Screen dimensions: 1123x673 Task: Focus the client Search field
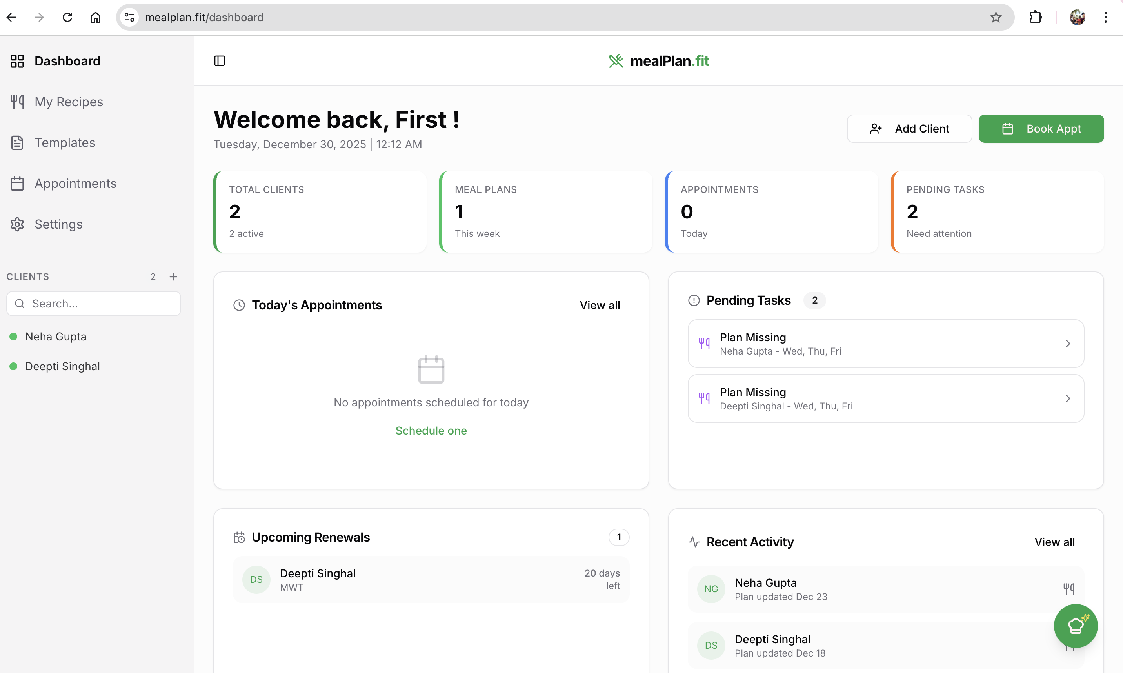(x=94, y=304)
